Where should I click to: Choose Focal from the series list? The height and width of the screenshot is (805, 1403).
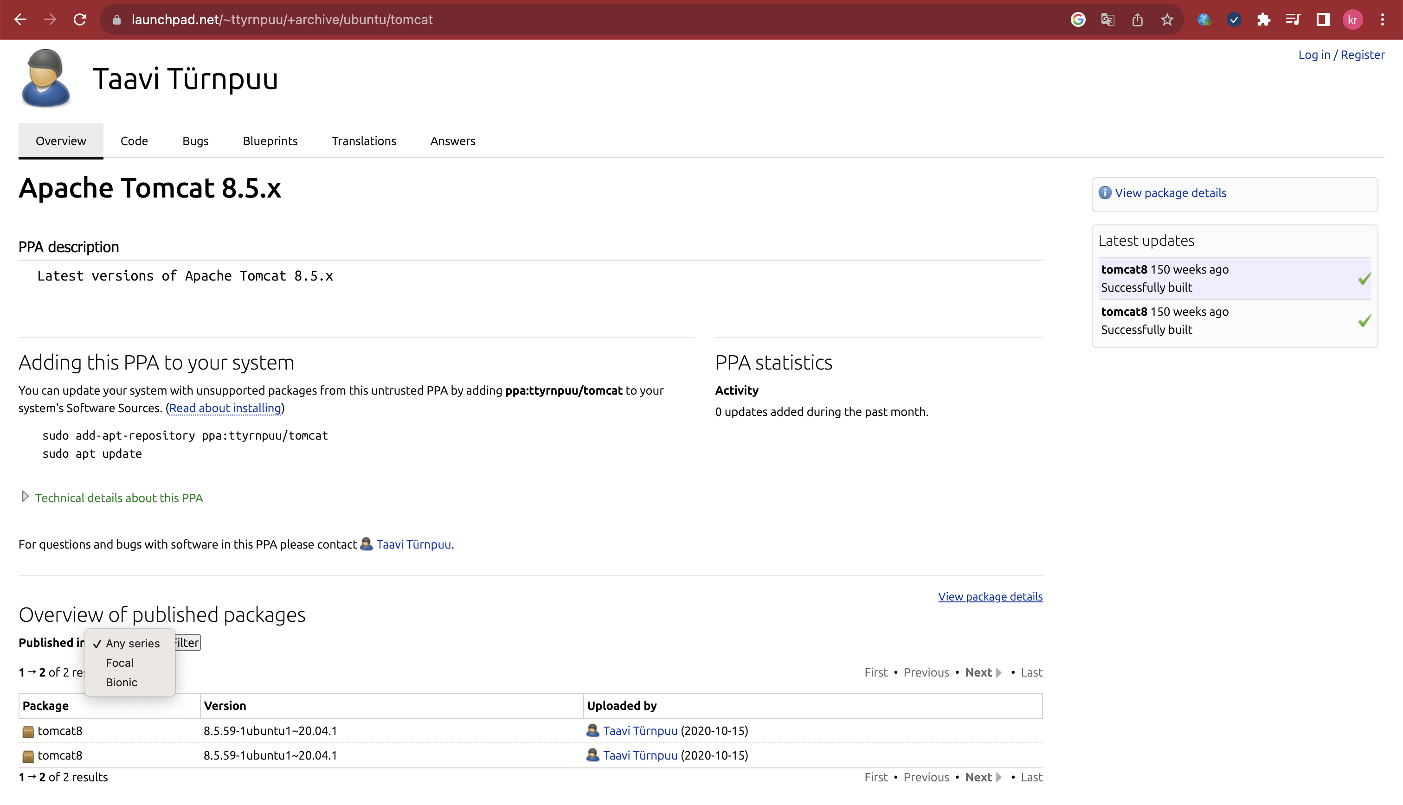coord(119,662)
